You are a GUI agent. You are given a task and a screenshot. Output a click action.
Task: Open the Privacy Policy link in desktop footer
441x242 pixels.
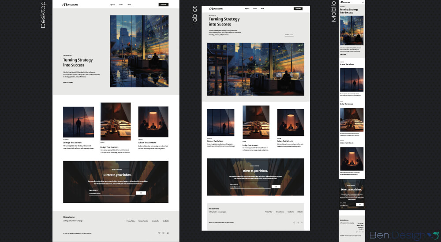tap(131, 221)
